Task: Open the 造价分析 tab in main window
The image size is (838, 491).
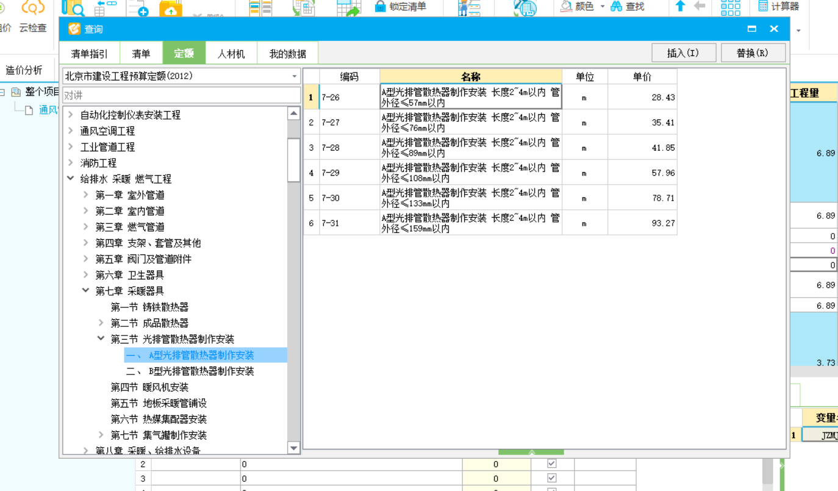Action: pyautogui.click(x=24, y=70)
